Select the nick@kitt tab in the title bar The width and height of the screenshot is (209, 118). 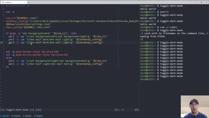click(13, 2)
